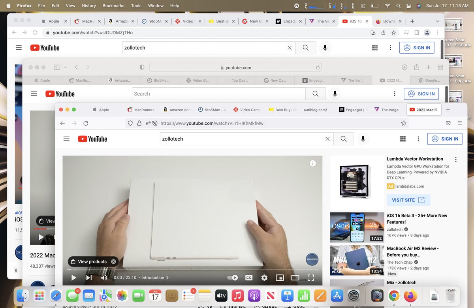Dismiss the View products overlay

click(113, 261)
